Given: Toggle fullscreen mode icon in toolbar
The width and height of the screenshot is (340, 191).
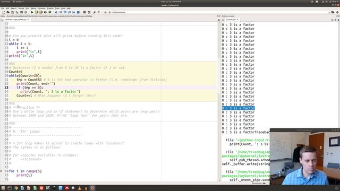Looking at the screenshot, I should pyautogui.click(x=89, y=12).
